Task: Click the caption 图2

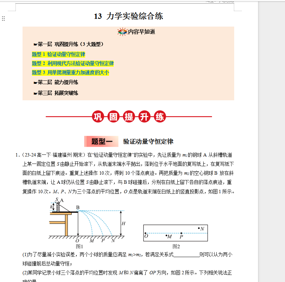Action: click(x=176, y=247)
